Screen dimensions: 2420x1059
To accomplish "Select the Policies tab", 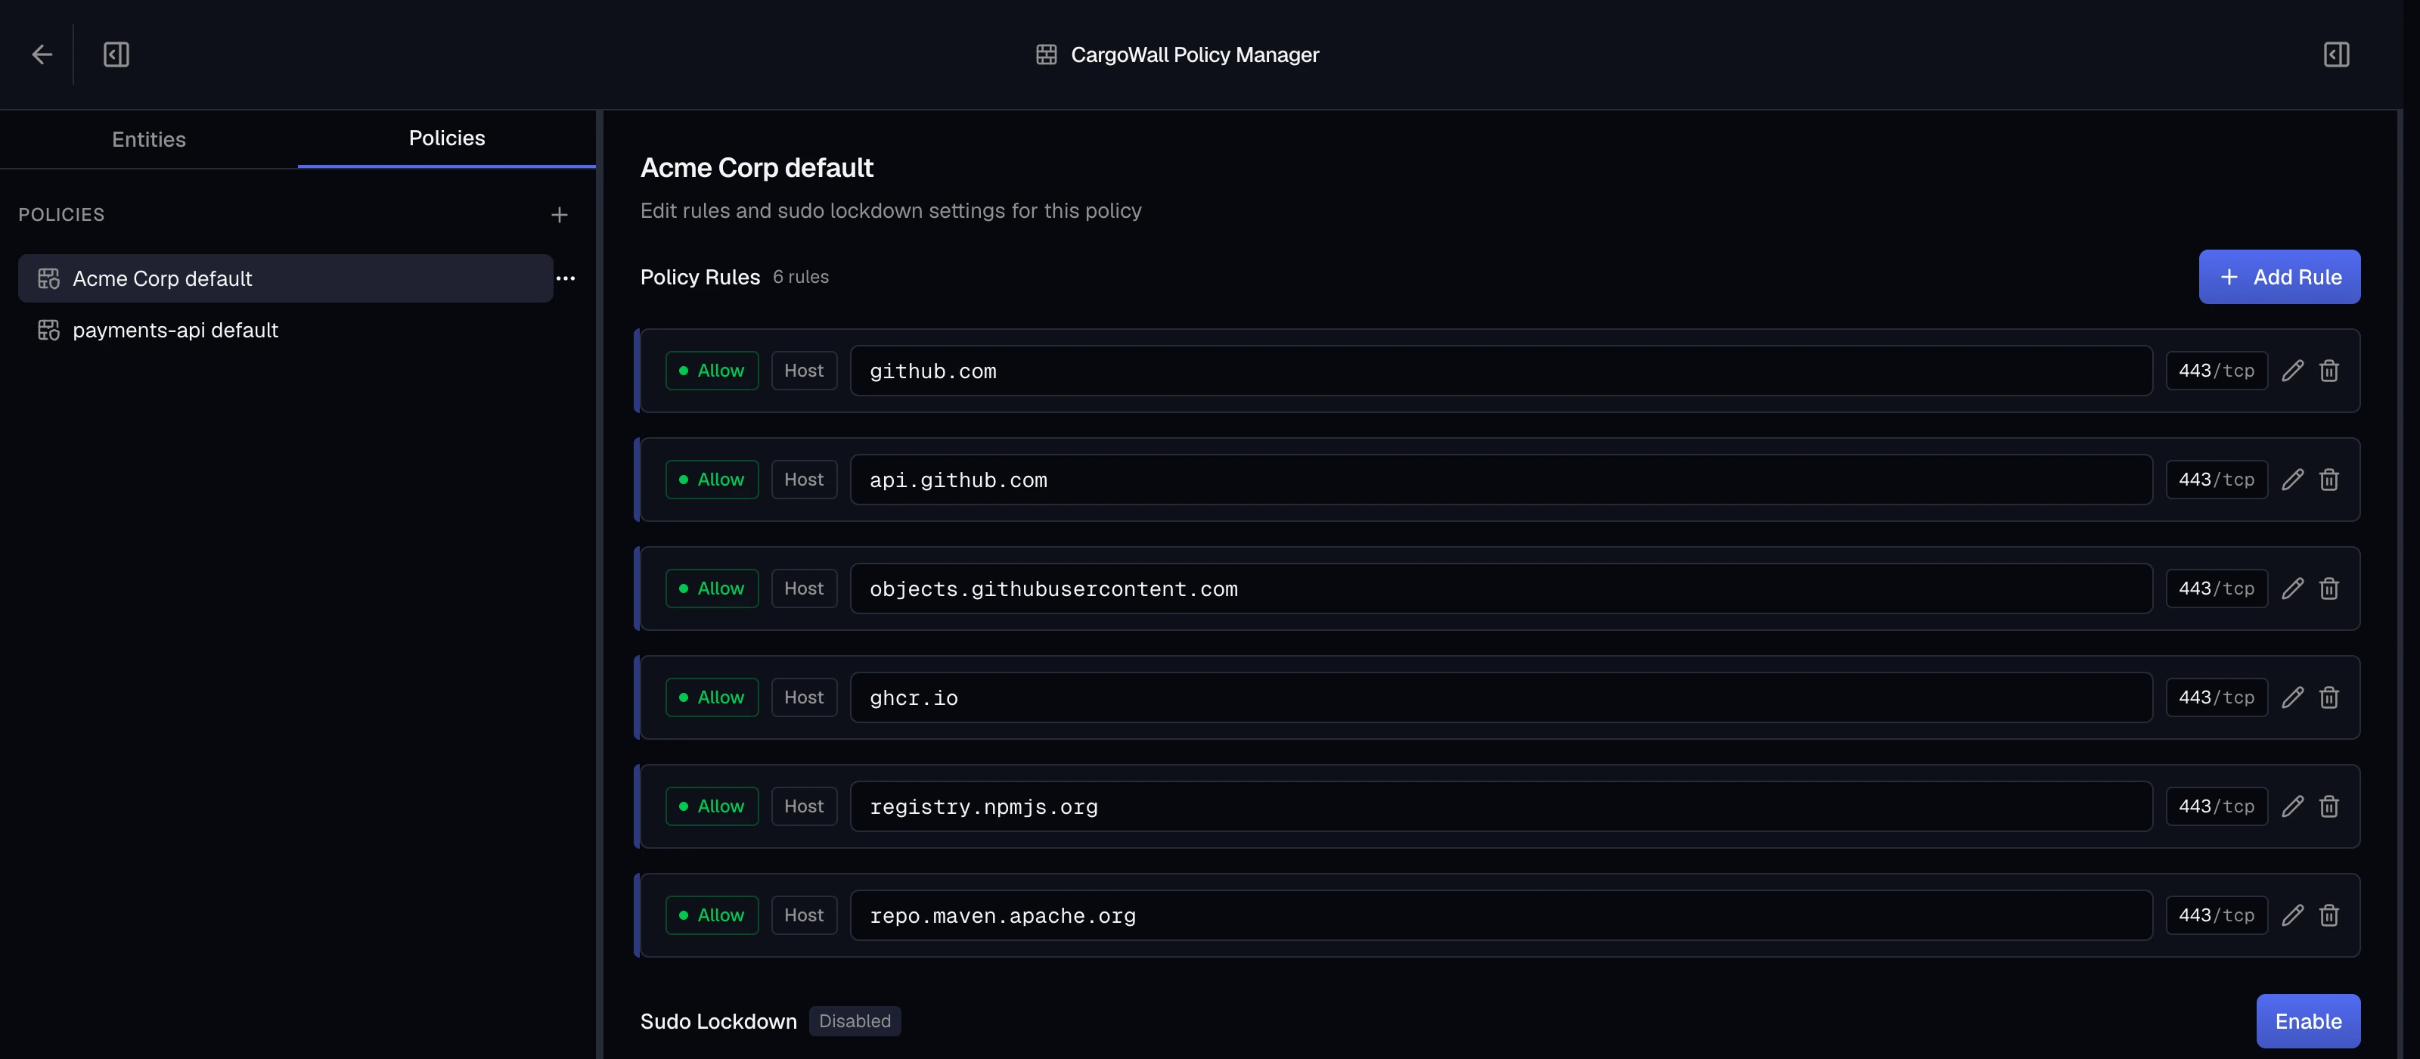I will click(x=446, y=138).
